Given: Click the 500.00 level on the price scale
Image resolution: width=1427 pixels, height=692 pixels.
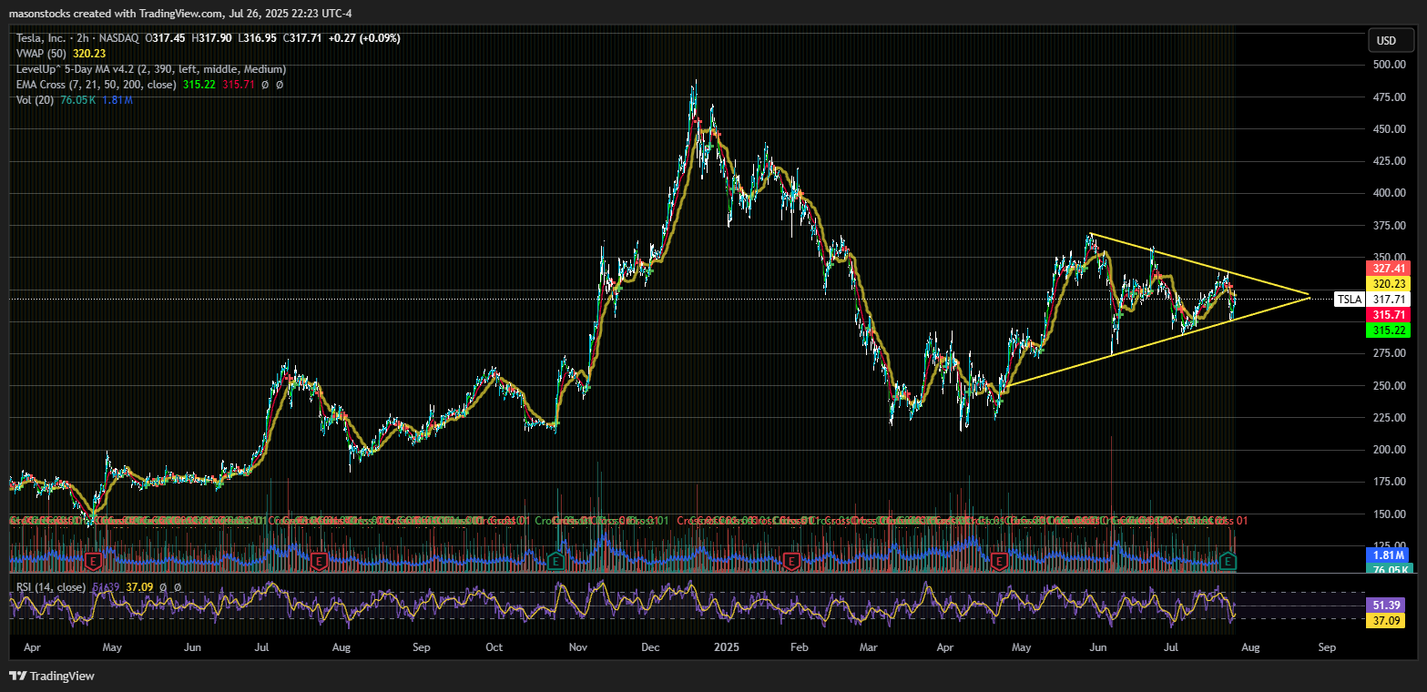Looking at the screenshot, I should pyautogui.click(x=1389, y=65).
